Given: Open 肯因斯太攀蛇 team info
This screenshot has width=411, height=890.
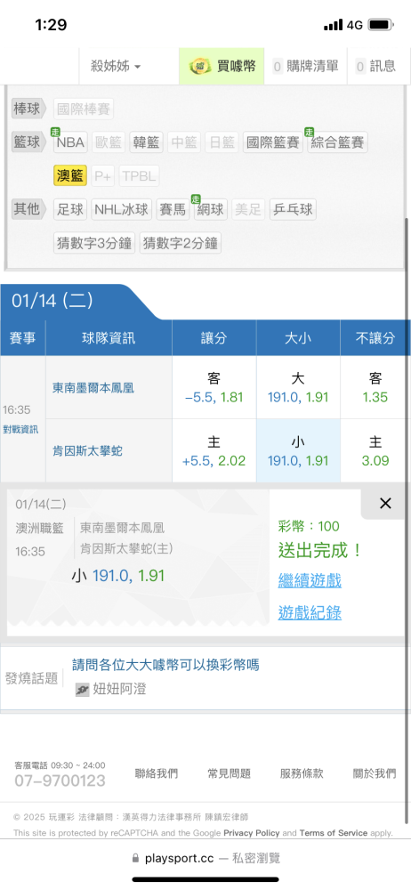Looking at the screenshot, I should (87, 452).
